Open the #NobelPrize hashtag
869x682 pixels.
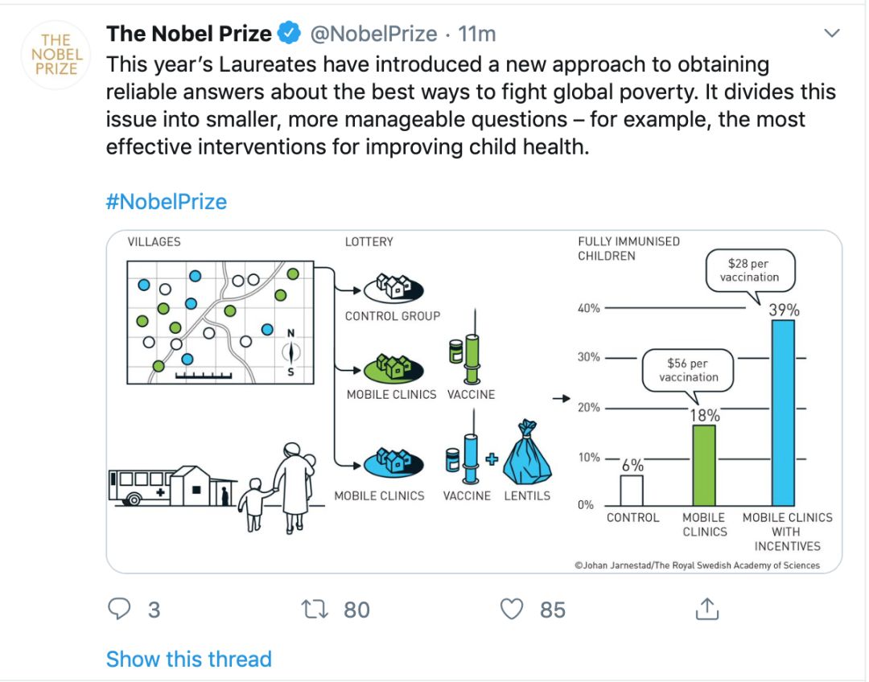coord(166,201)
